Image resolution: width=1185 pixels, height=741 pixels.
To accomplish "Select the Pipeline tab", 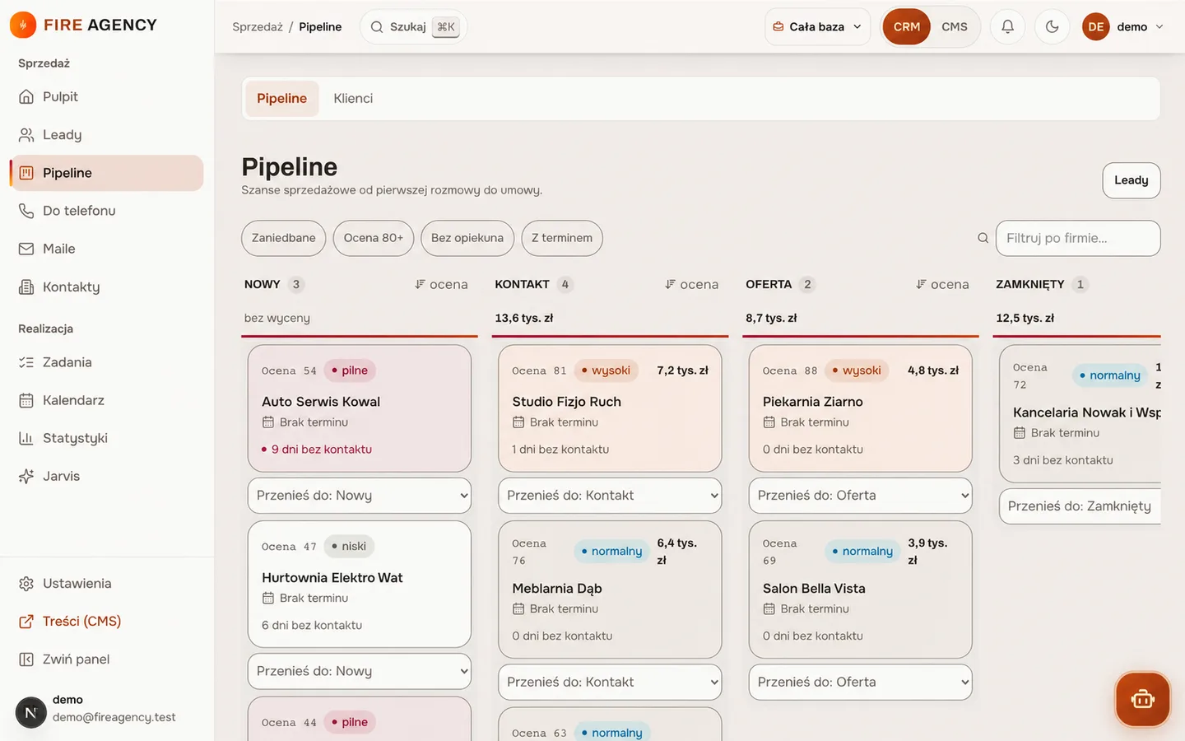I will [x=281, y=98].
